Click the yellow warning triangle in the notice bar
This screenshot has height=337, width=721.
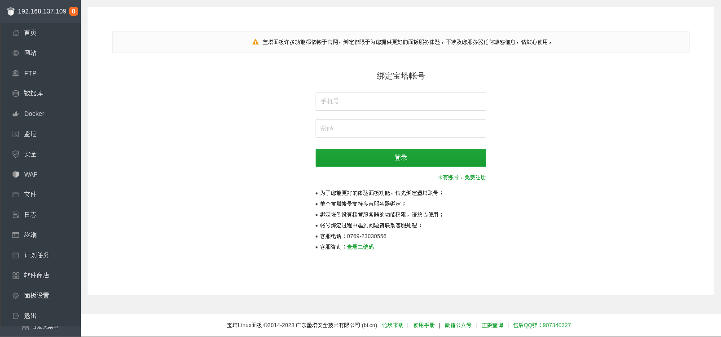(255, 42)
